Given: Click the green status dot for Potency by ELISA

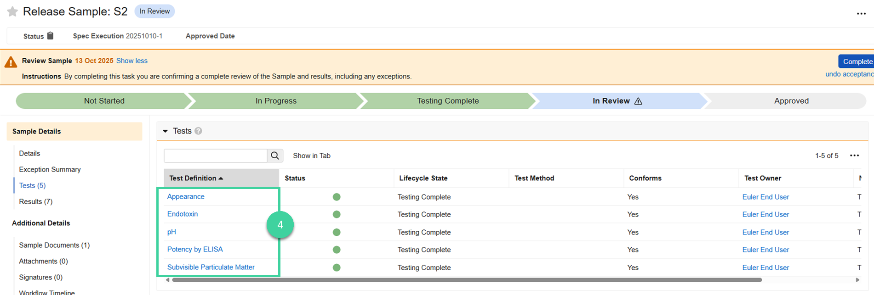Looking at the screenshot, I should pyautogui.click(x=337, y=250).
